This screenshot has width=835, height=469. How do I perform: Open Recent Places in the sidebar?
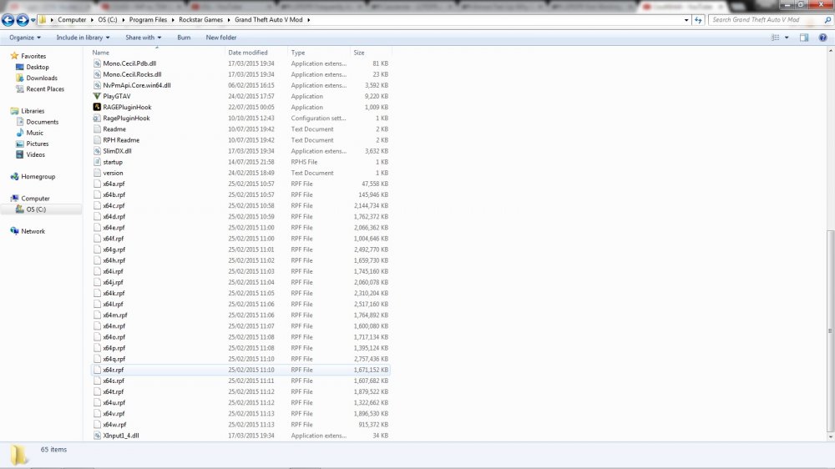[45, 89]
